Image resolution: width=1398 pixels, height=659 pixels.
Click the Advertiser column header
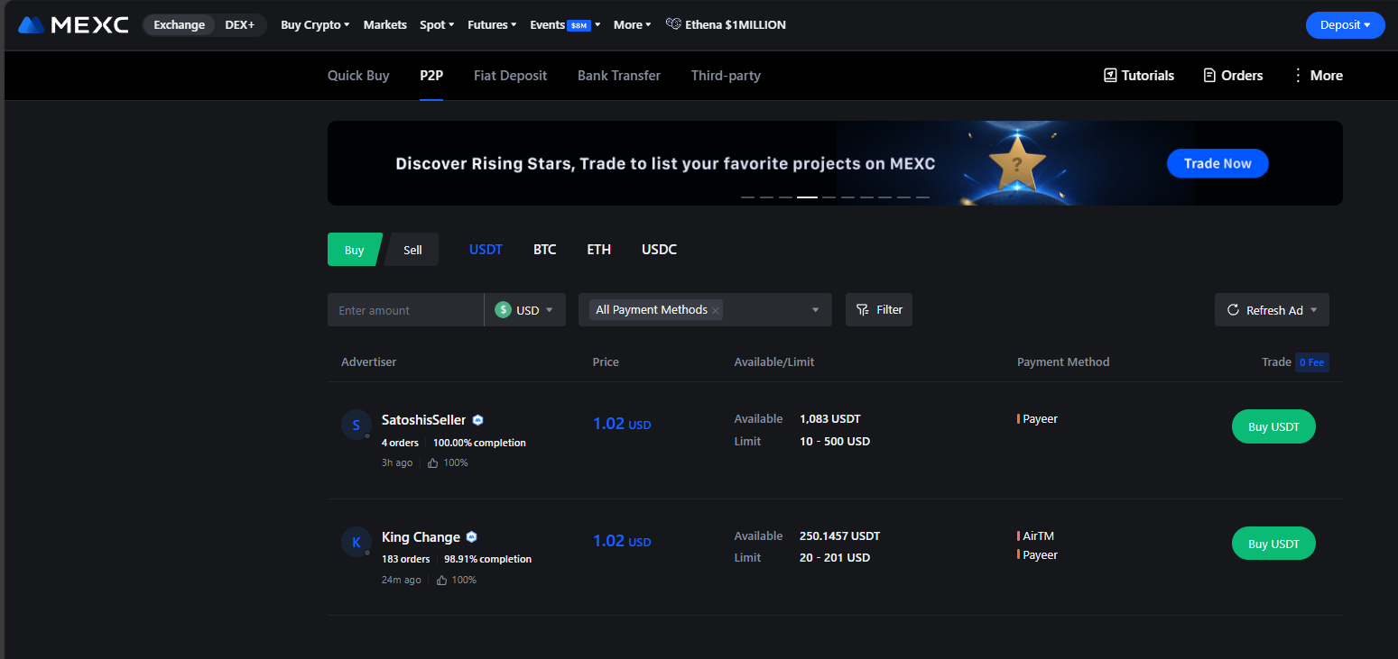tap(368, 362)
